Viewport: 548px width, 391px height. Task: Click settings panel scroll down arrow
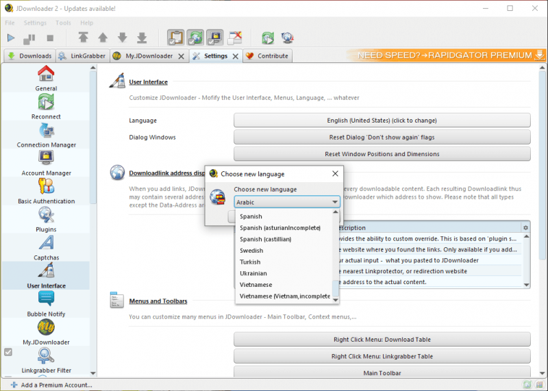[542, 373]
